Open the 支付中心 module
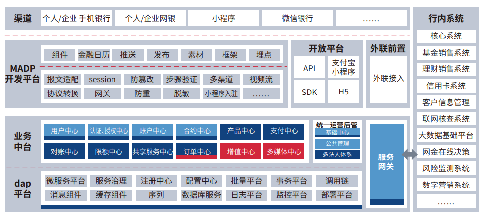Viewport: 486px width, 219px height. 284,131
